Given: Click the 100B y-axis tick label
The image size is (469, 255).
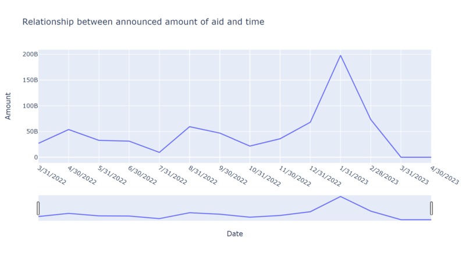Looking at the screenshot, I should (x=30, y=106).
